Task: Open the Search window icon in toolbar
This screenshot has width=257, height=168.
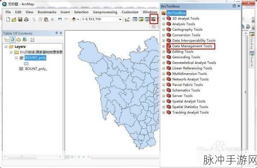Action: click(x=147, y=20)
